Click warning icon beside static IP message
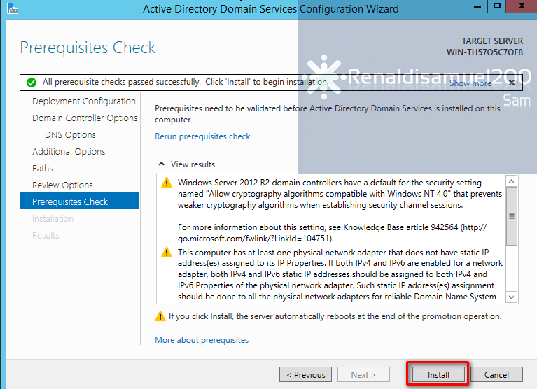The height and width of the screenshot is (389, 537). coord(167,253)
